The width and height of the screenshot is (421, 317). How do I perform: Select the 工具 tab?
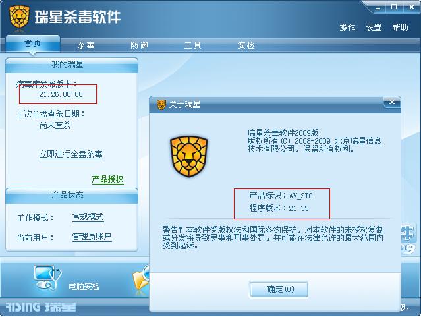coord(192,45)
